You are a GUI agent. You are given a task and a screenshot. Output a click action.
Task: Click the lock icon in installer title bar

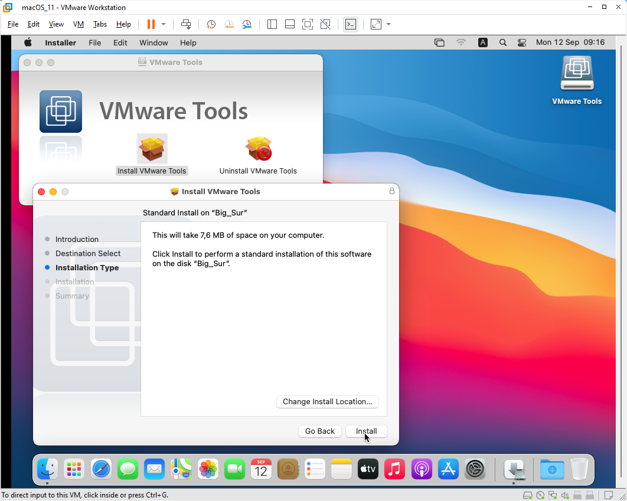[392, 191]
